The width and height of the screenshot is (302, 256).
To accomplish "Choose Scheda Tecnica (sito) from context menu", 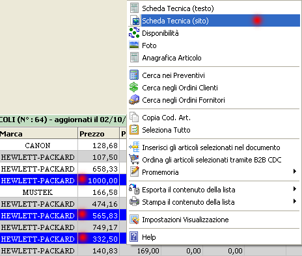I will click(x=214, y=21).
